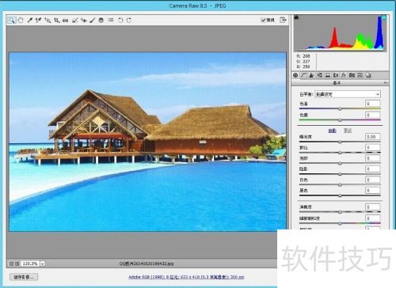The height and width of the screenshot is (288, 396).
Task: Switch to the Effects (fx) tab
Action: 344,75
